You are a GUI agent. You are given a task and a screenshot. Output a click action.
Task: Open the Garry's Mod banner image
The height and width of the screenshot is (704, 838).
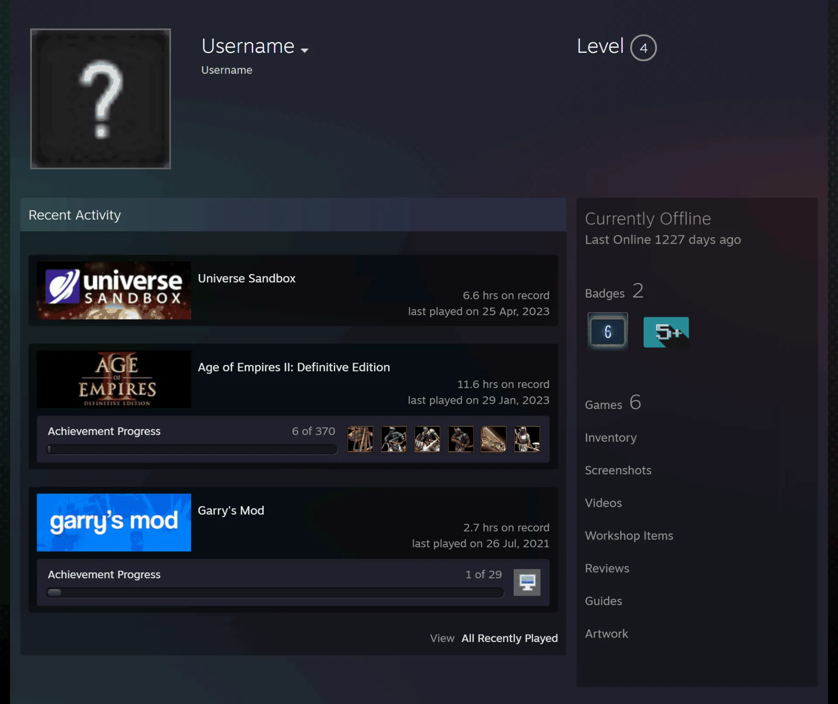coord(114,522)
